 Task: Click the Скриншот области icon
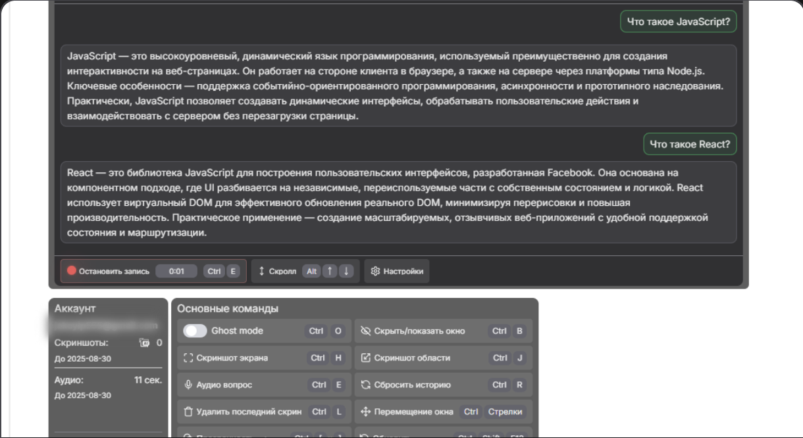click(x=366, y=358)
